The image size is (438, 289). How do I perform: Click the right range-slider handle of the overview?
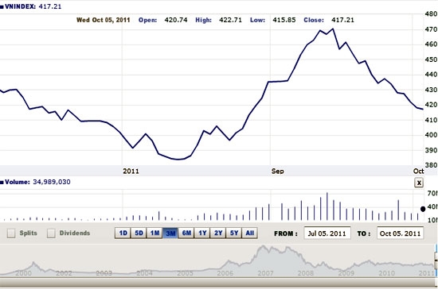(x=436, y=260)
